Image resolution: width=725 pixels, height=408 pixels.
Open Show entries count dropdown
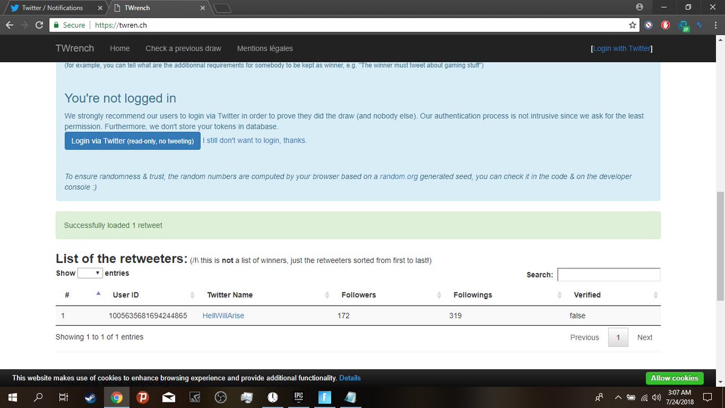(x=90, y=273)
